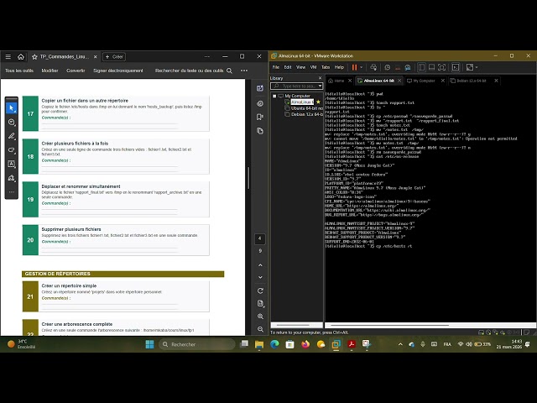Open the Help menu in VMware Workstation
Image resolution: width=537 pixels, height=403 pixels.
(x=339, y=67)
